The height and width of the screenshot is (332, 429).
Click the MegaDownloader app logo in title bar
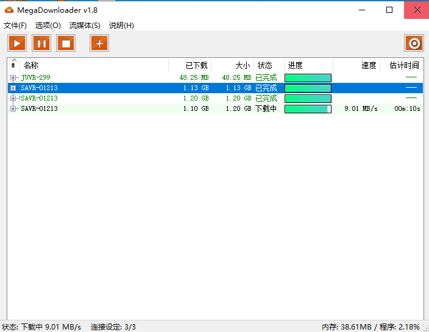pyautogui.click(x=9, y=10)
